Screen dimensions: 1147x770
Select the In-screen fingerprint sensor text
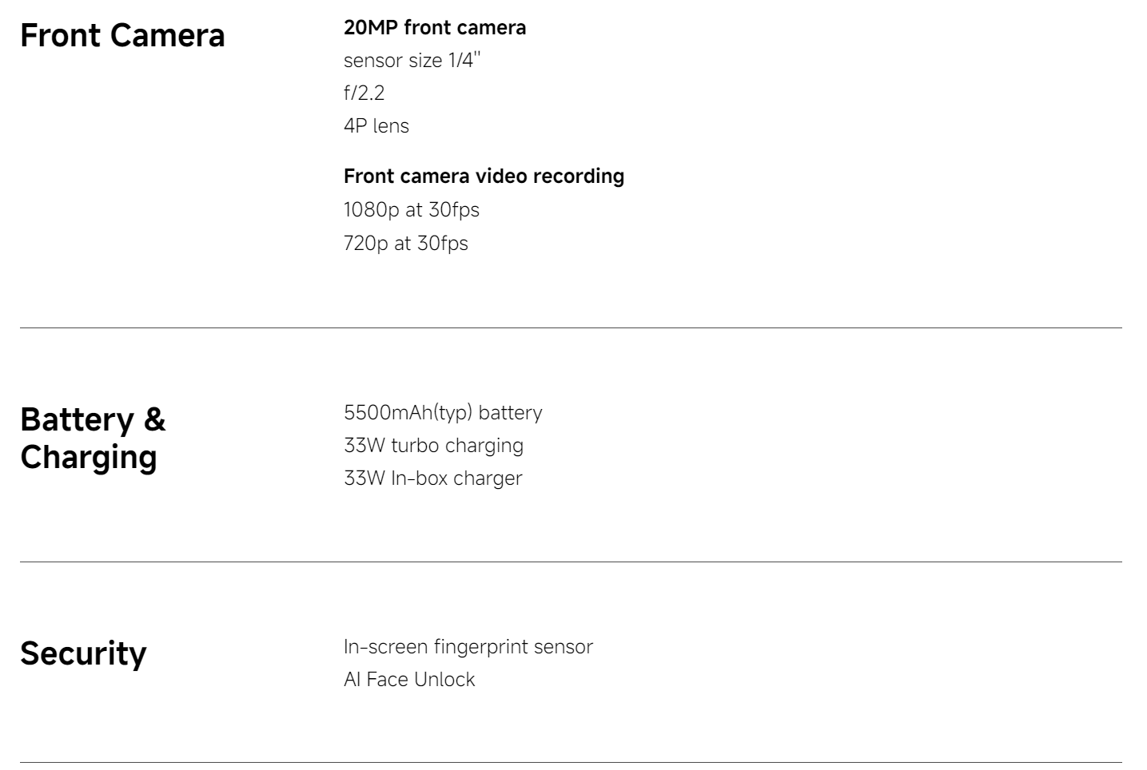click(468, 647)
